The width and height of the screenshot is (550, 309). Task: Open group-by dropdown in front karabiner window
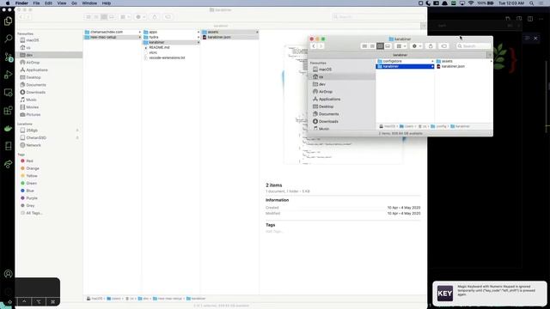401,45
